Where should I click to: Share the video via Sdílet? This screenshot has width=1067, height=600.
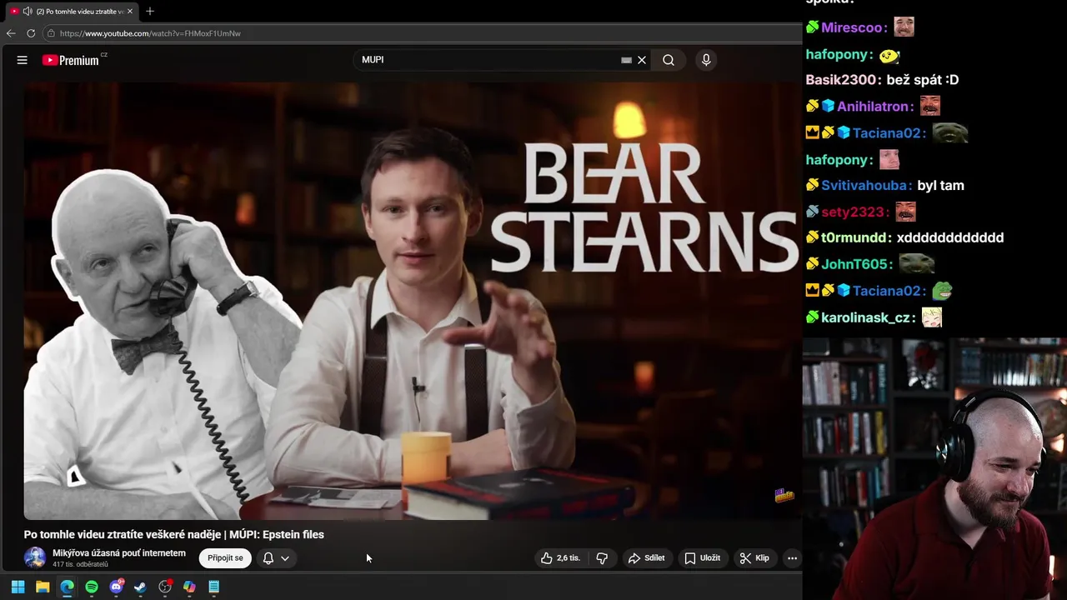[647, 558]
